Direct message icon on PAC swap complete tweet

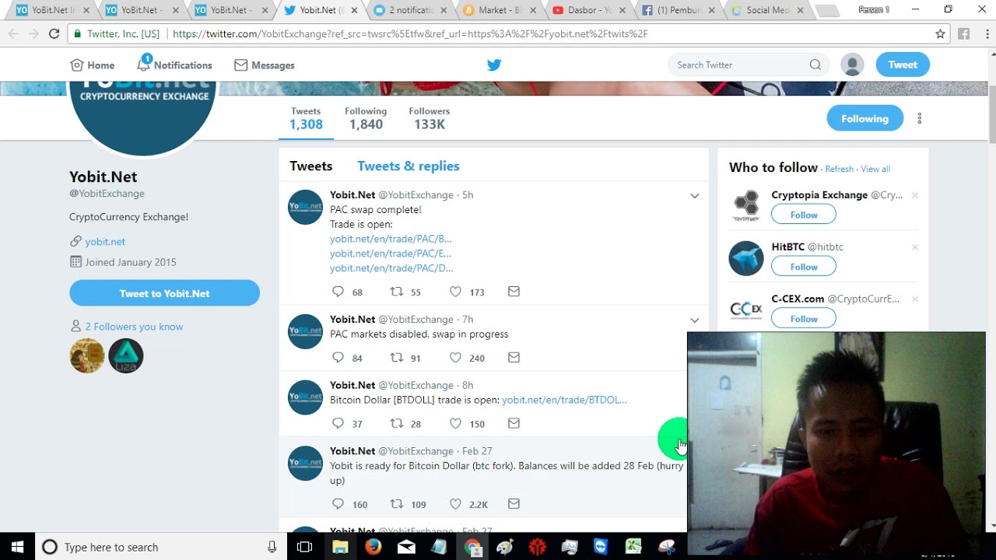tap(514, 292)
